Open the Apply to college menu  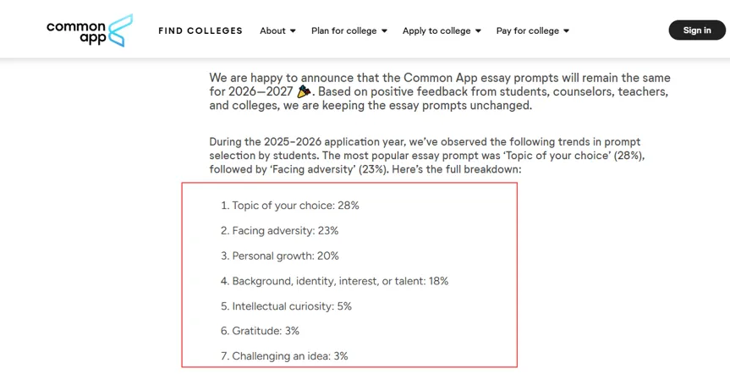click(442, 30)
